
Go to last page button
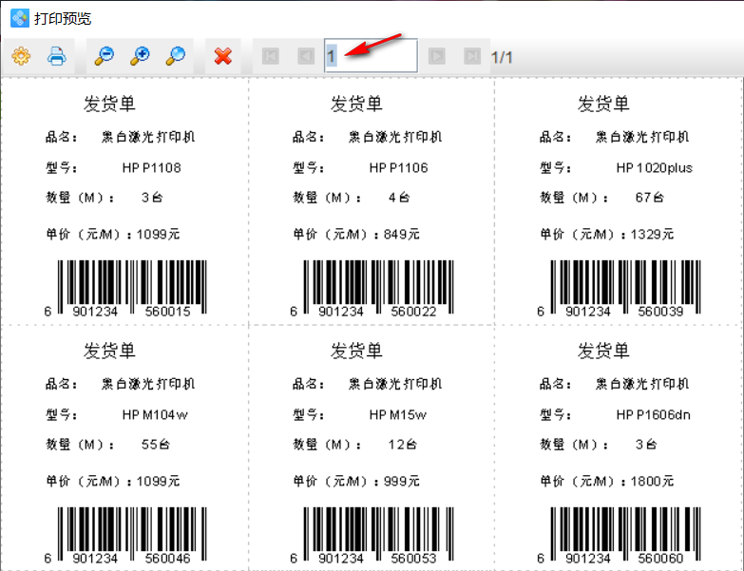(x=472, y=56)
